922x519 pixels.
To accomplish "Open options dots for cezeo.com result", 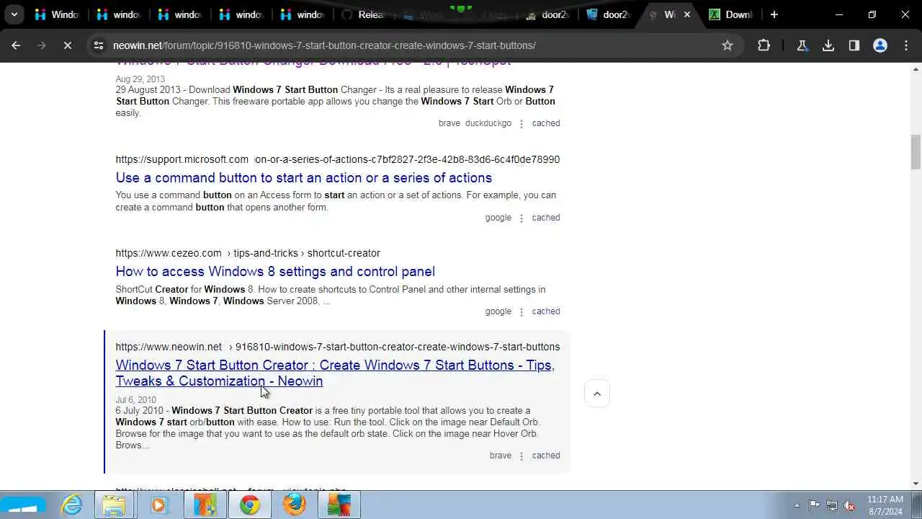I will tap(522, 312).
